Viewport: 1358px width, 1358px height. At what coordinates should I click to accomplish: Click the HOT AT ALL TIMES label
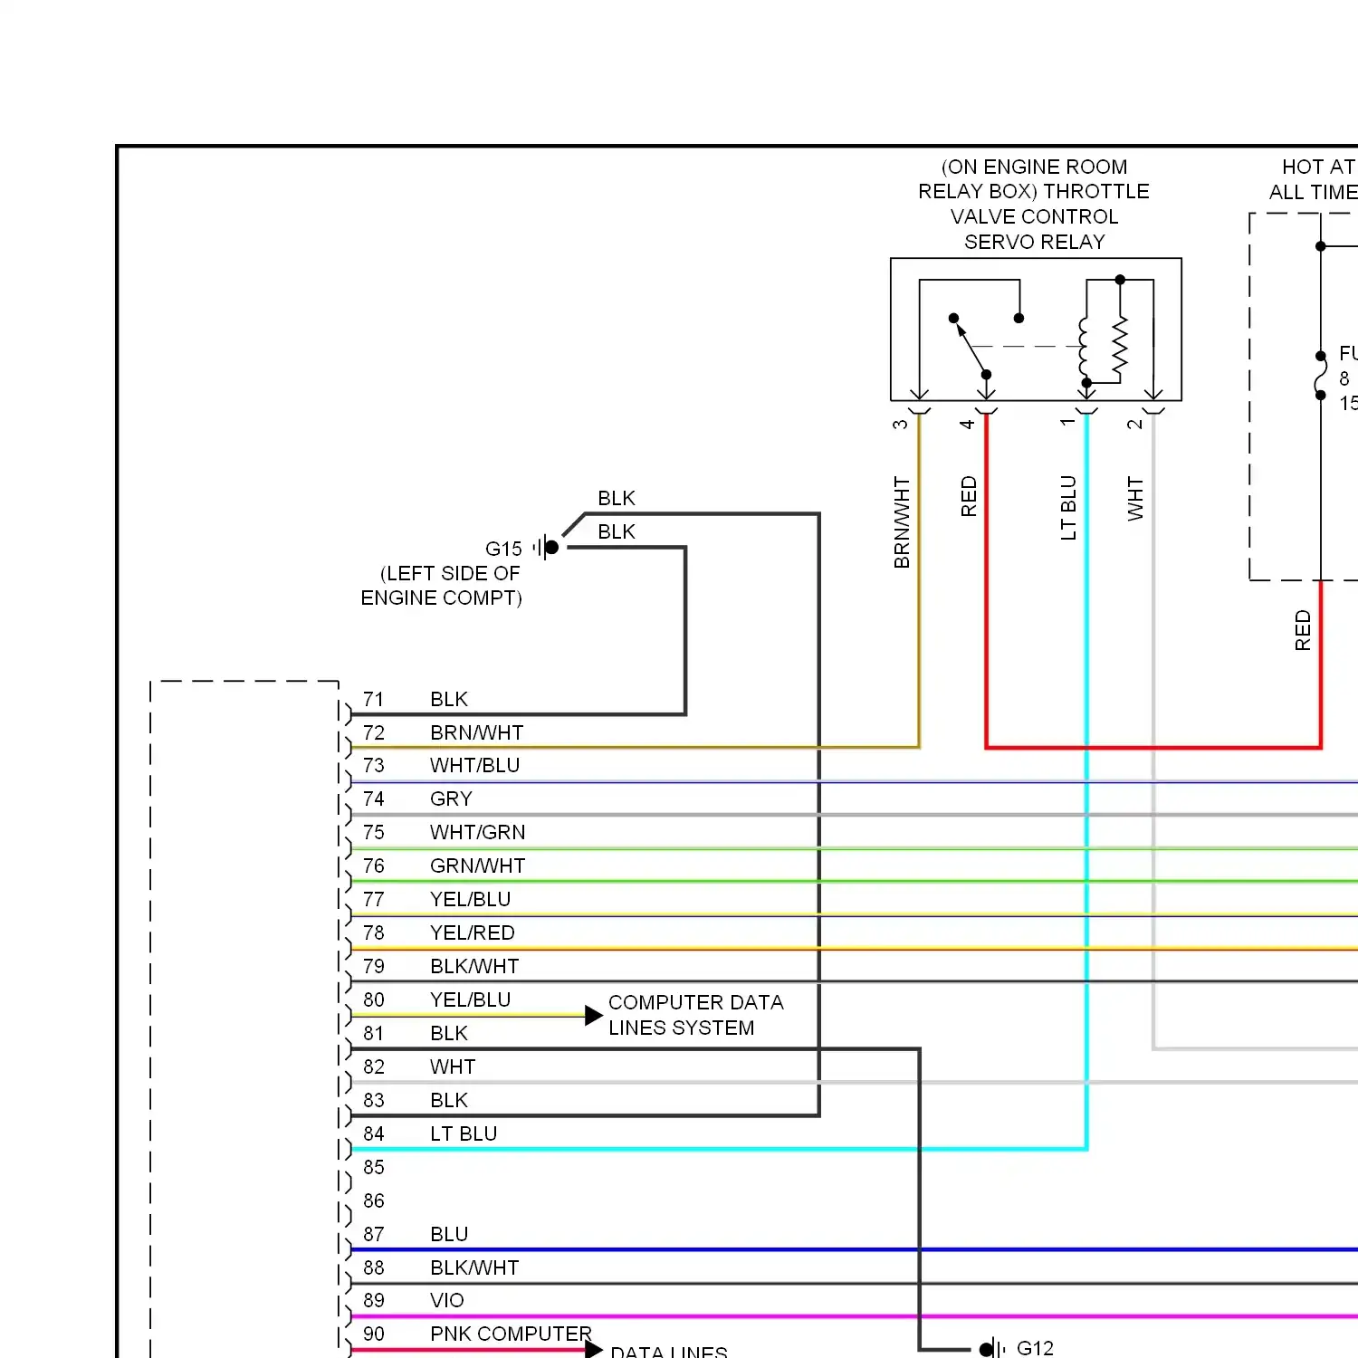[1314, 179]
